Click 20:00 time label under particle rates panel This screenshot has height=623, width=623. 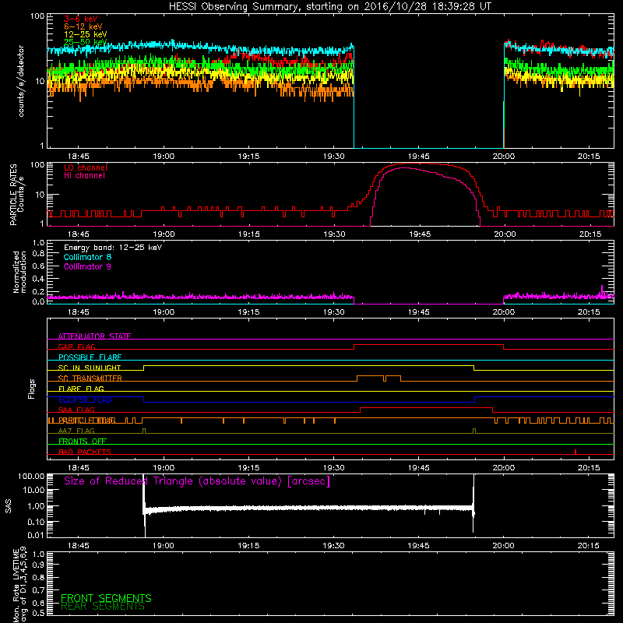[505, 234]
